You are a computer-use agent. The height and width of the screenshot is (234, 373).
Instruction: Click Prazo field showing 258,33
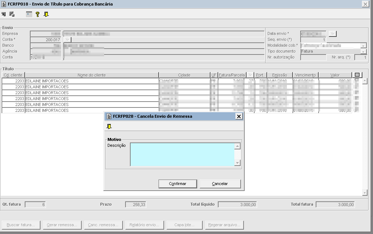click(136, 205)
